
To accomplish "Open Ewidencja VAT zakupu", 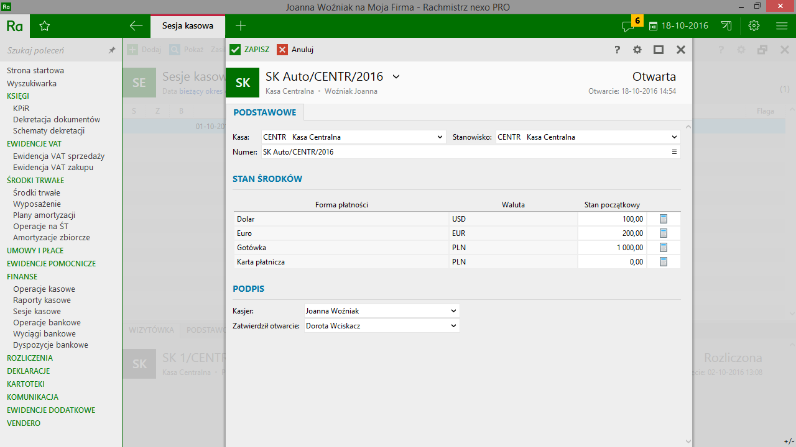I will click(x=53, y=168).
